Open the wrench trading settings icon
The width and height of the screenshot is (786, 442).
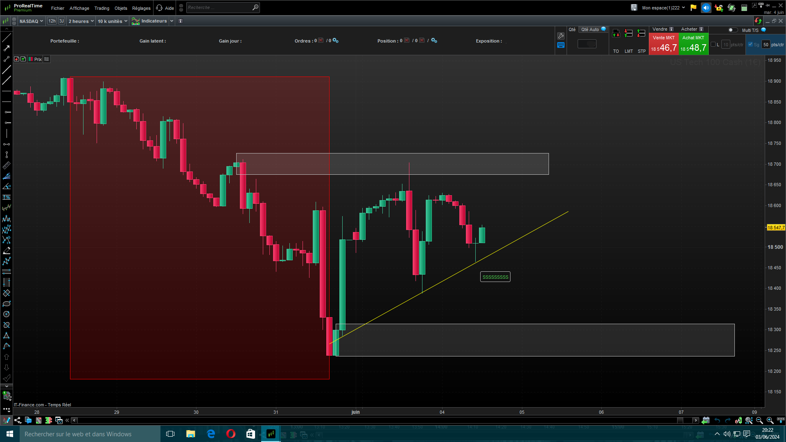561,36
